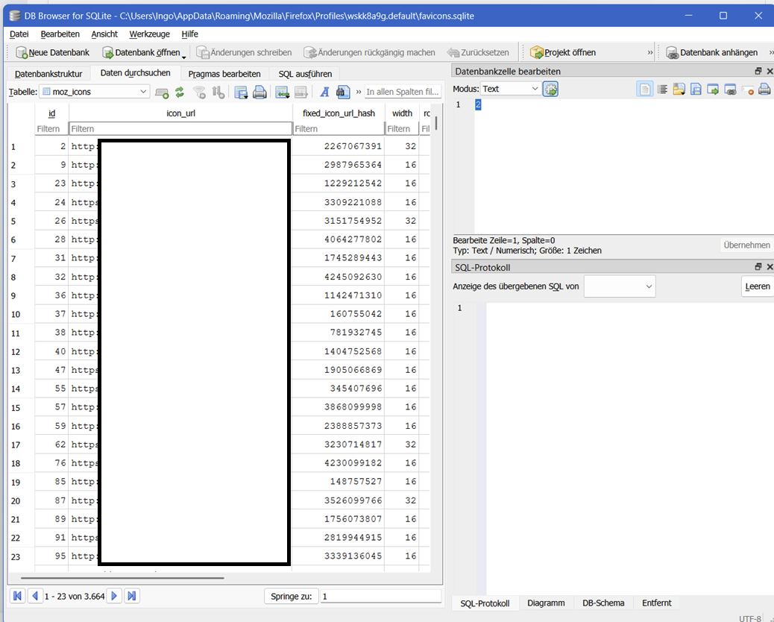Click the horizontal scrollbar under the table
Image resolution: width=774 pixels, height=622 pixels.
click(122, 578)
